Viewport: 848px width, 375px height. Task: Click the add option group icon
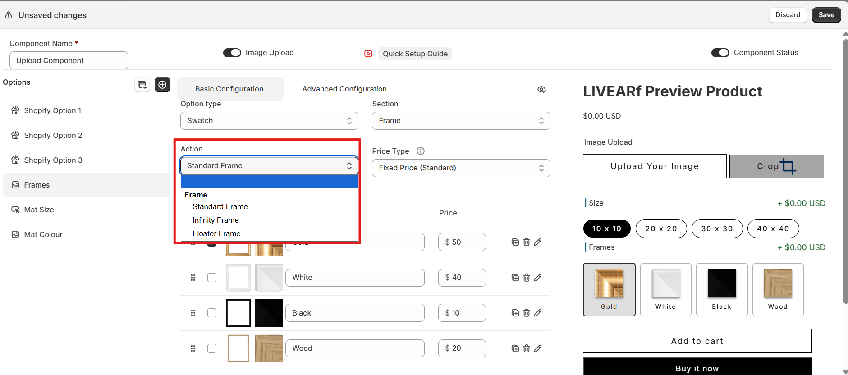pyautogui.click(x=142, y=85)
